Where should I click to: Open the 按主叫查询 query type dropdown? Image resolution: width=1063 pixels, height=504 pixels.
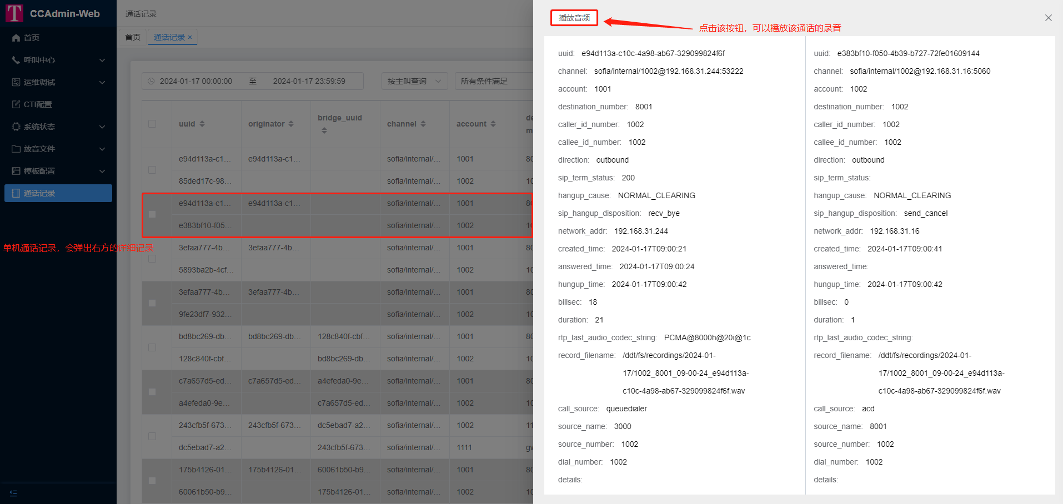[x=414, y=81]
